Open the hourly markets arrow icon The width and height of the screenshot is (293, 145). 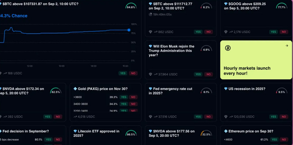tap(287, 46)
